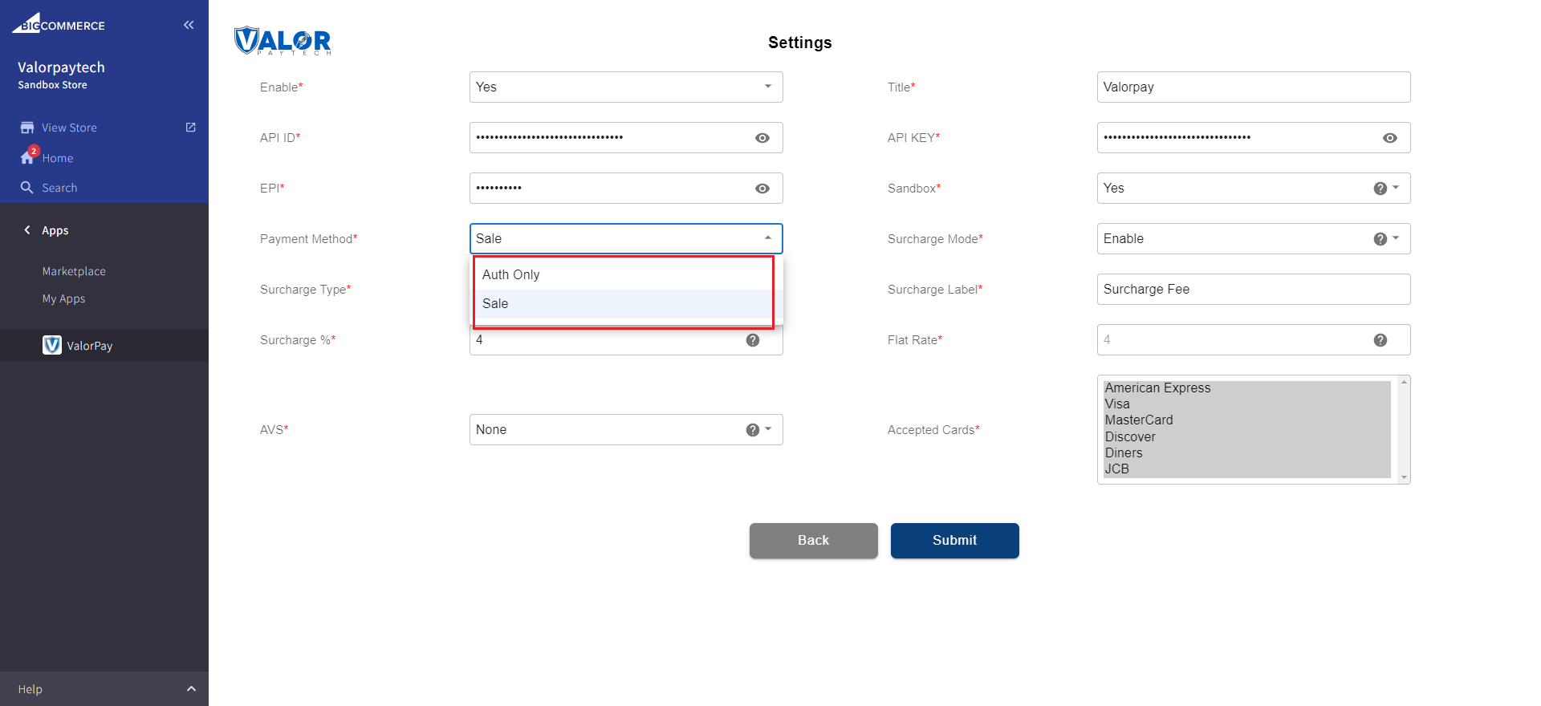Click the View Store storefront icon
The image size is (1541, 706).
pyautogui.click(x=27, y=128)
